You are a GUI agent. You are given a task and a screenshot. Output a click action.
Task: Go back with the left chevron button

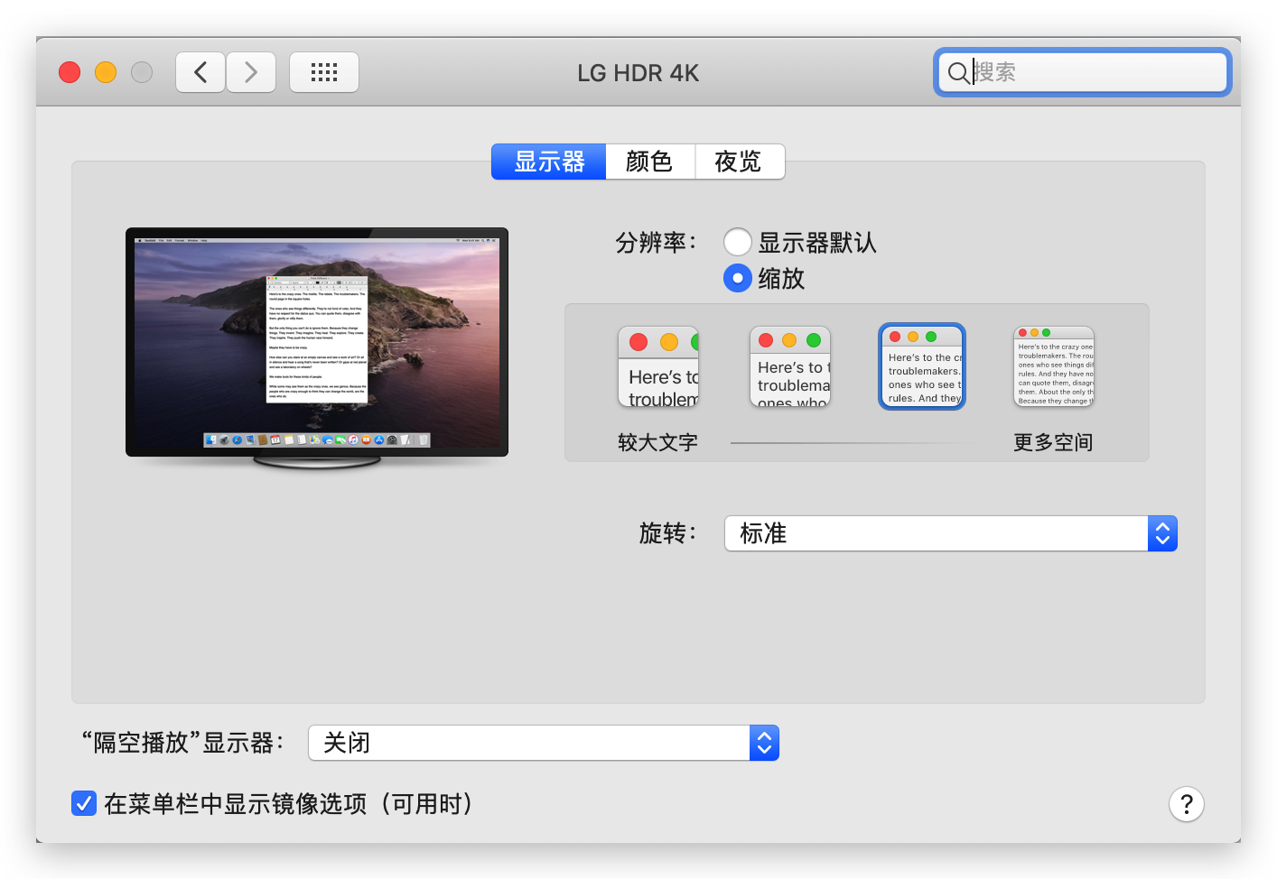coord(200,72)
